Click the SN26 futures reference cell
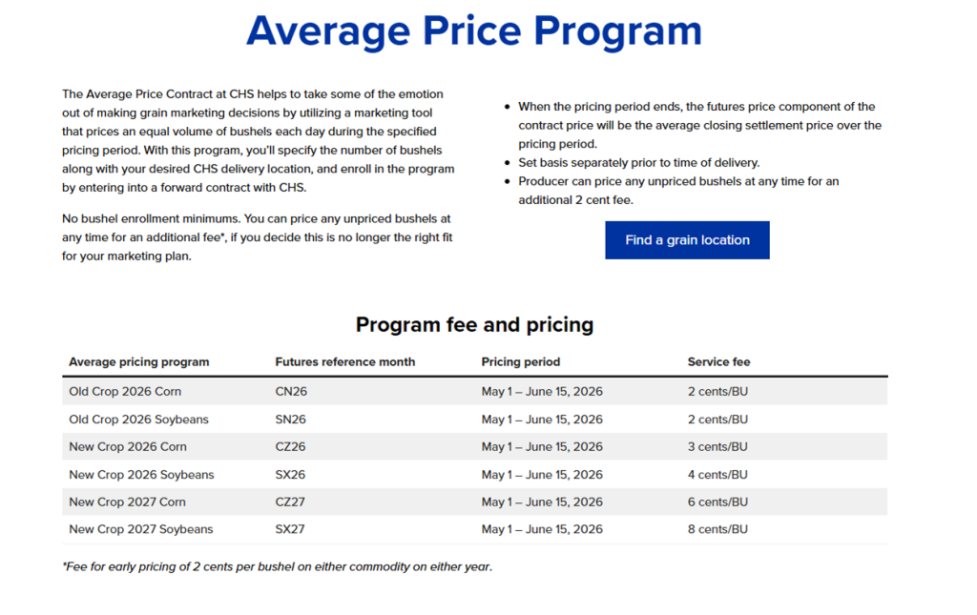 coord(291,420)
